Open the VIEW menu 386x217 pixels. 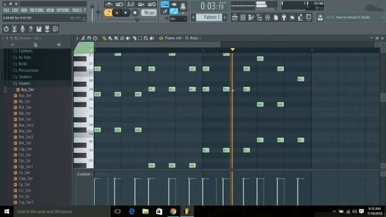coord(50,10)
